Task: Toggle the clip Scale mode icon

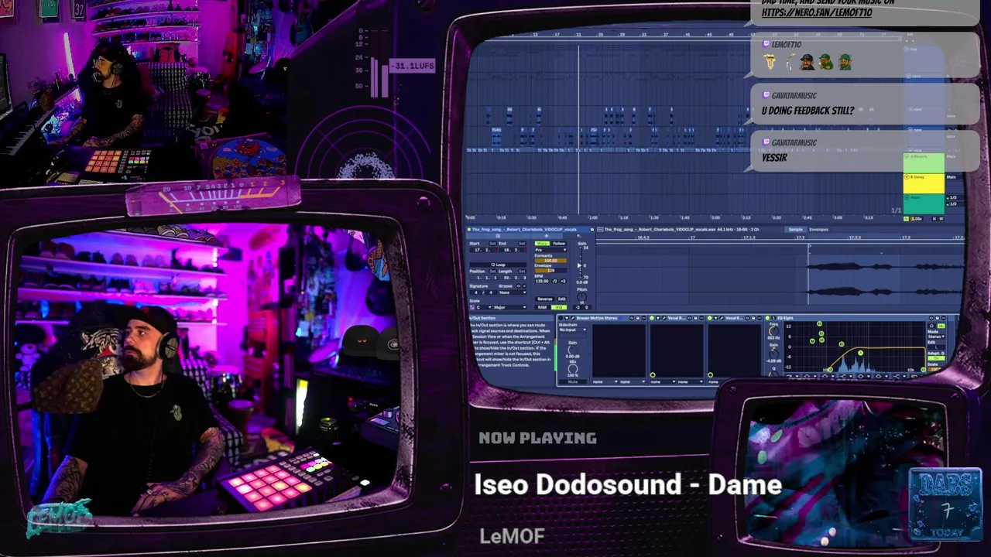Action: [472, 307]
